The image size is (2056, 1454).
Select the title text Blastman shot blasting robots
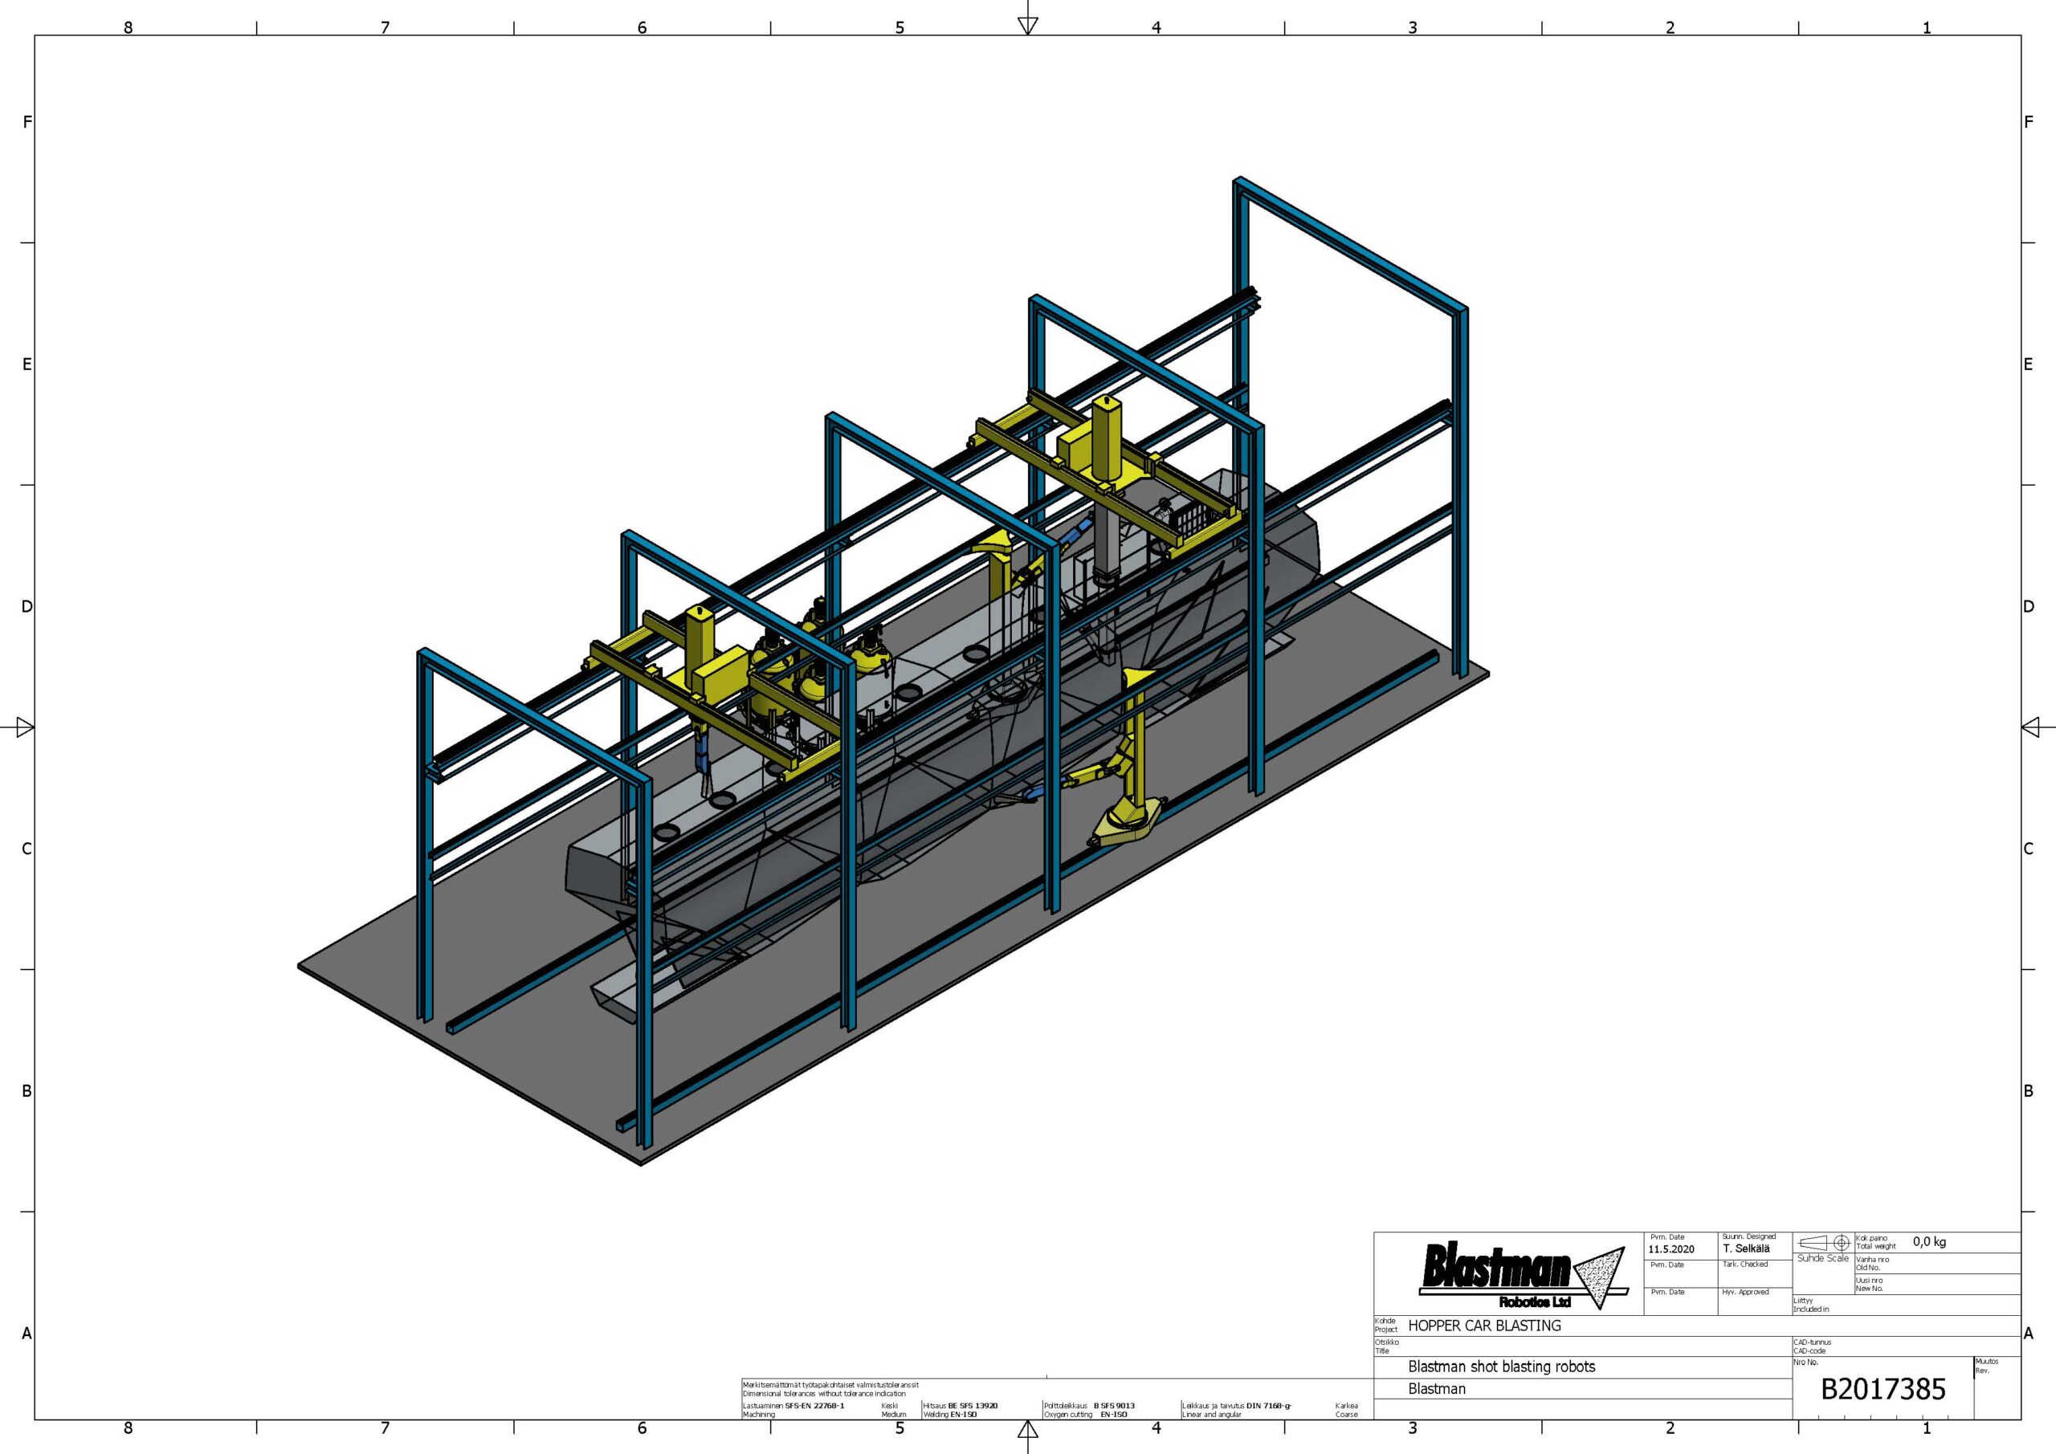(x=1502, y=1366)
